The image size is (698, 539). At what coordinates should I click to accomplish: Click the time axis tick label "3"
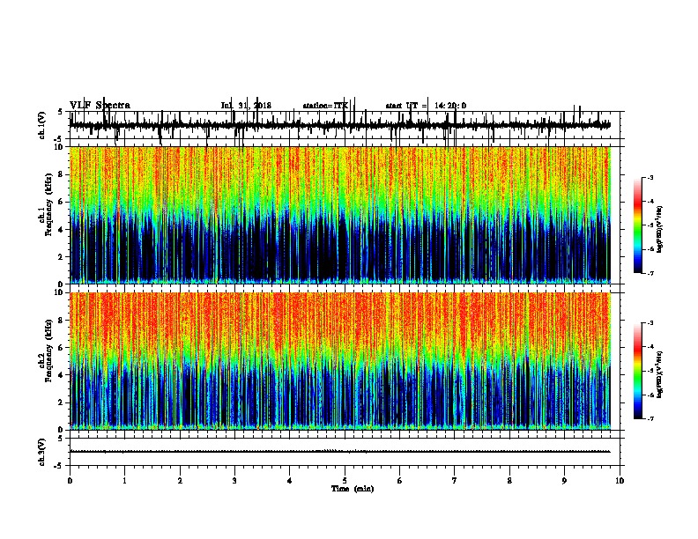coord(234,480)
